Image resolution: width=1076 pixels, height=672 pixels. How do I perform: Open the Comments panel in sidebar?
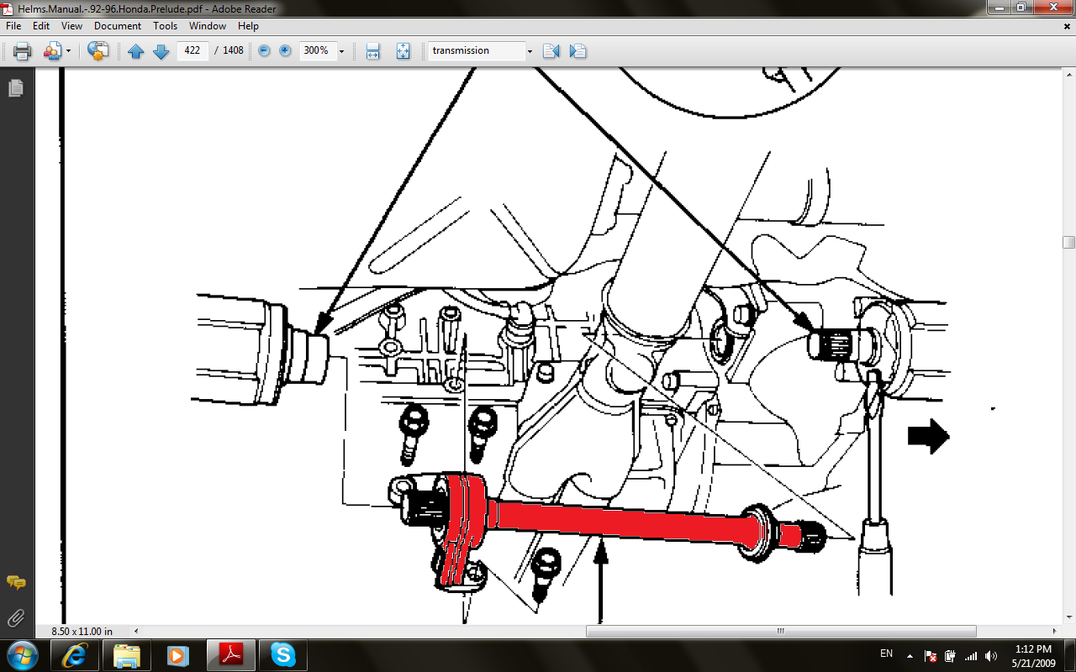(15, 582)
